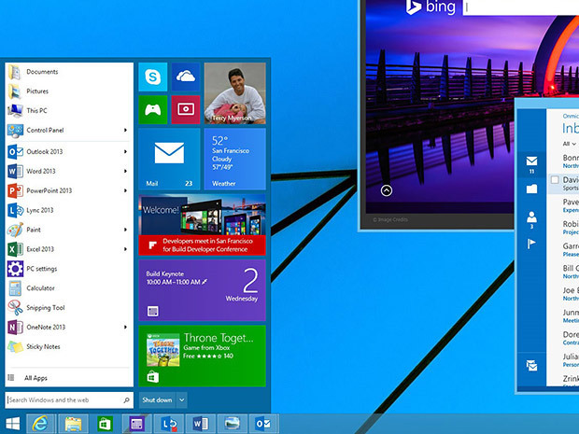
Task: Click the Bing up-arrow circle button
Action: (x=387, y=190)
